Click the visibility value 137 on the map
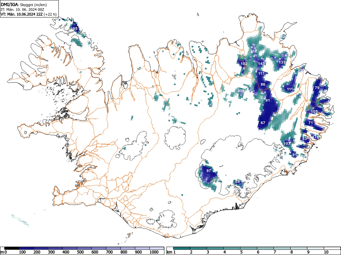Screen dimensions: 341x255 [x=282, y=62]
